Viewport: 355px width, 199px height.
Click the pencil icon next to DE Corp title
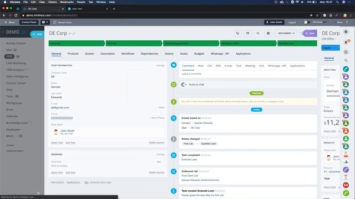tap(70, 33)
